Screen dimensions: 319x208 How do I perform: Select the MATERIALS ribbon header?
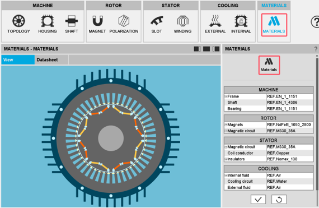274,6
